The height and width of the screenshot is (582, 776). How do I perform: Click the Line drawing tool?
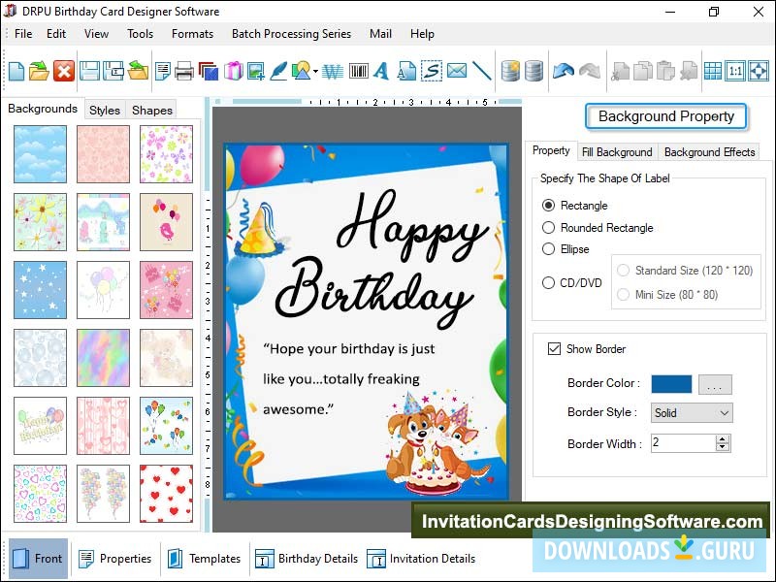click(x=480, y=71)
